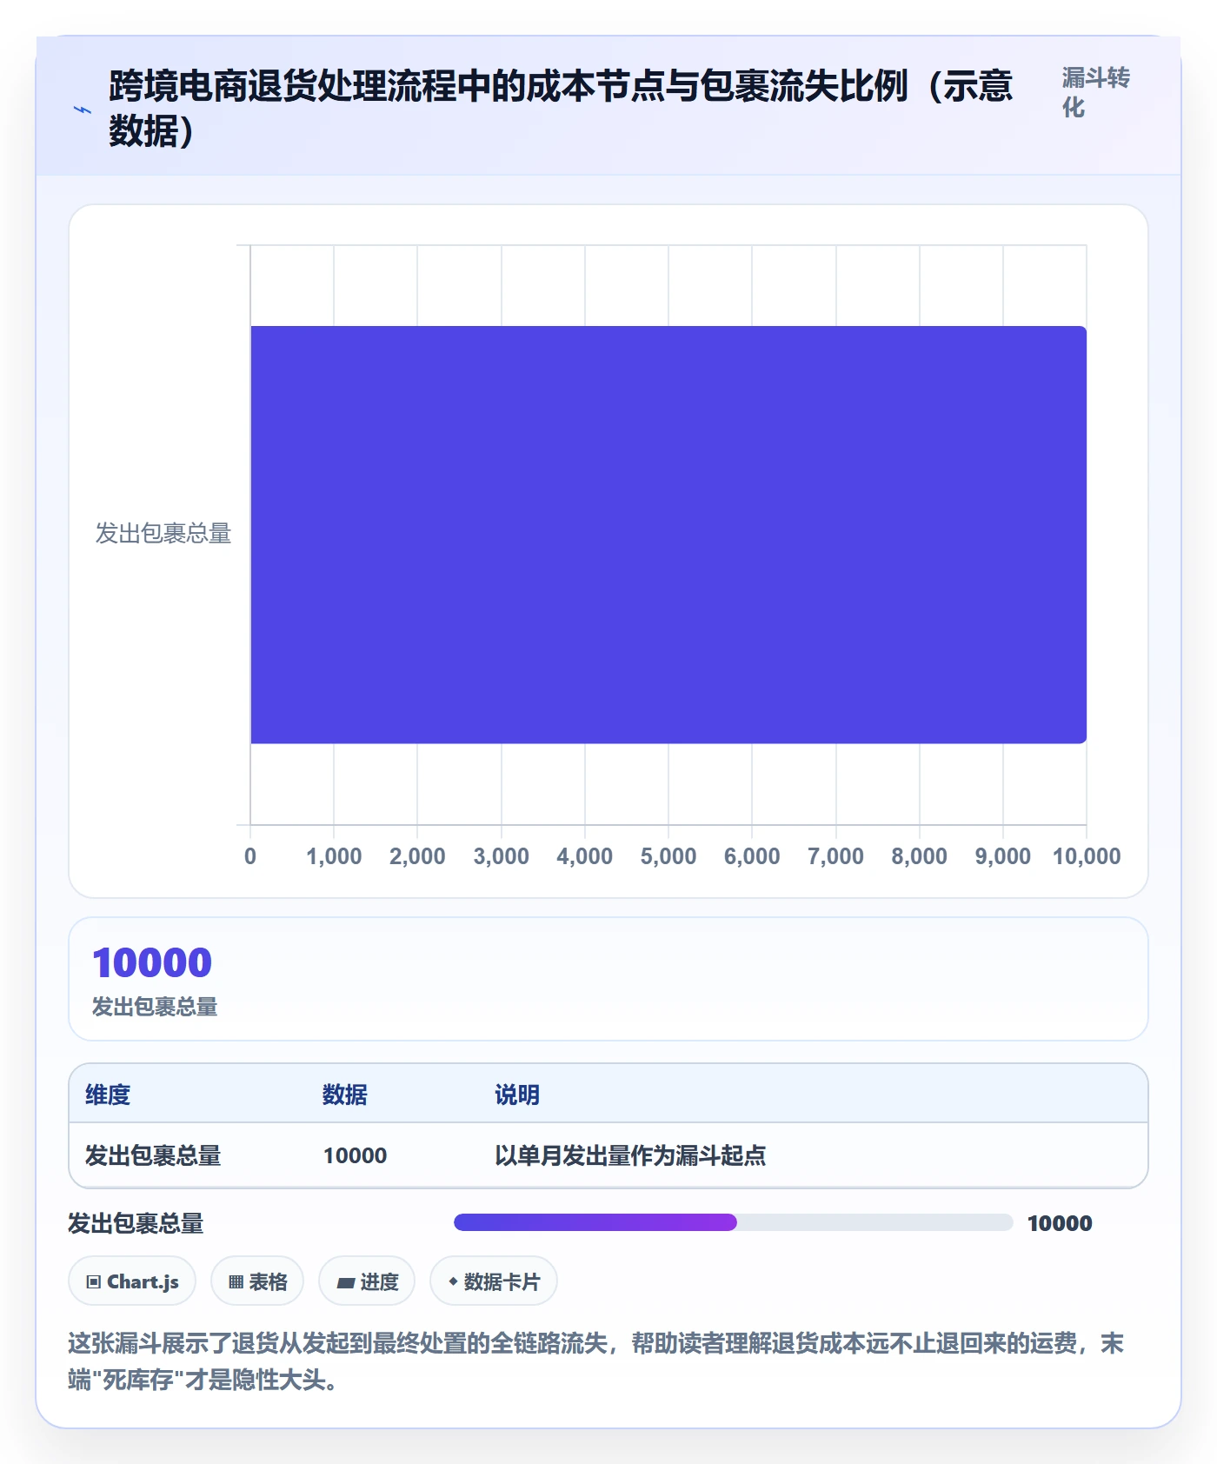Click the card title 跨境电商退货处理流程
1217x1464 pixels.
(561, 109)
